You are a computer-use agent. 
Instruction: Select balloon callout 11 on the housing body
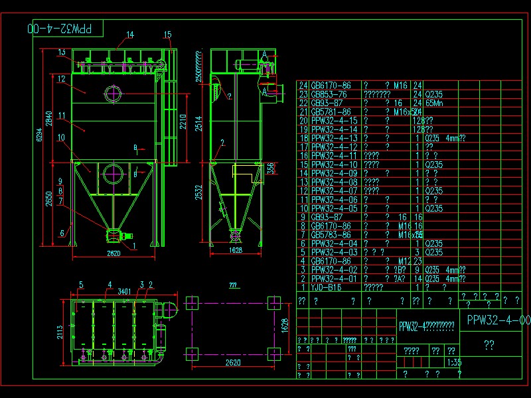tap(61, 115)
